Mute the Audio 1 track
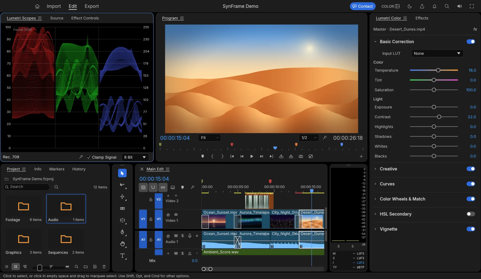The image size is (481, 279). (176, 236)
